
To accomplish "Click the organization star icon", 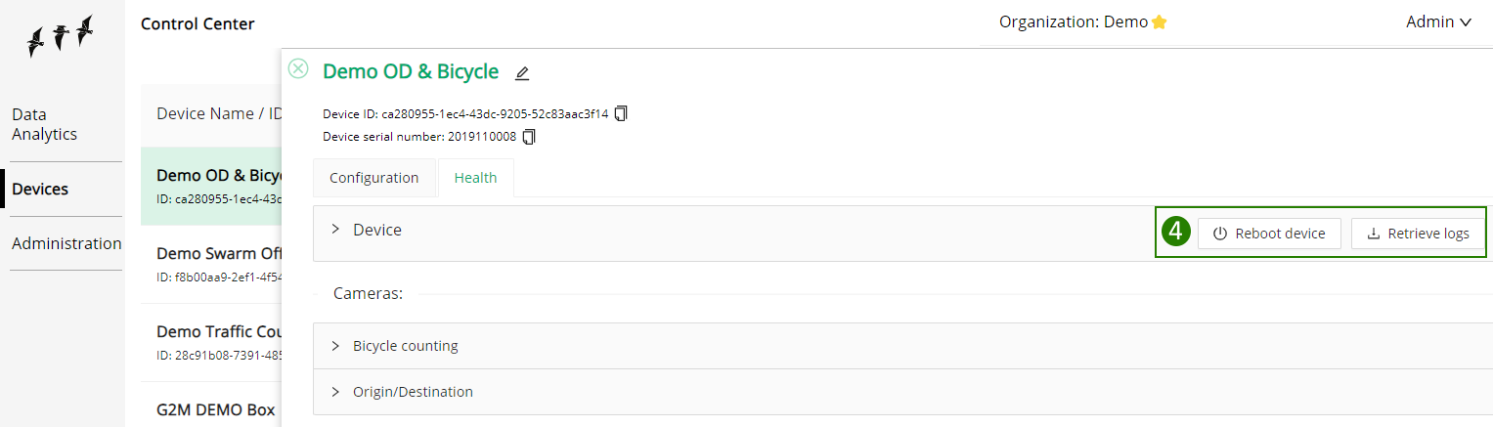I will [1159, 21].
